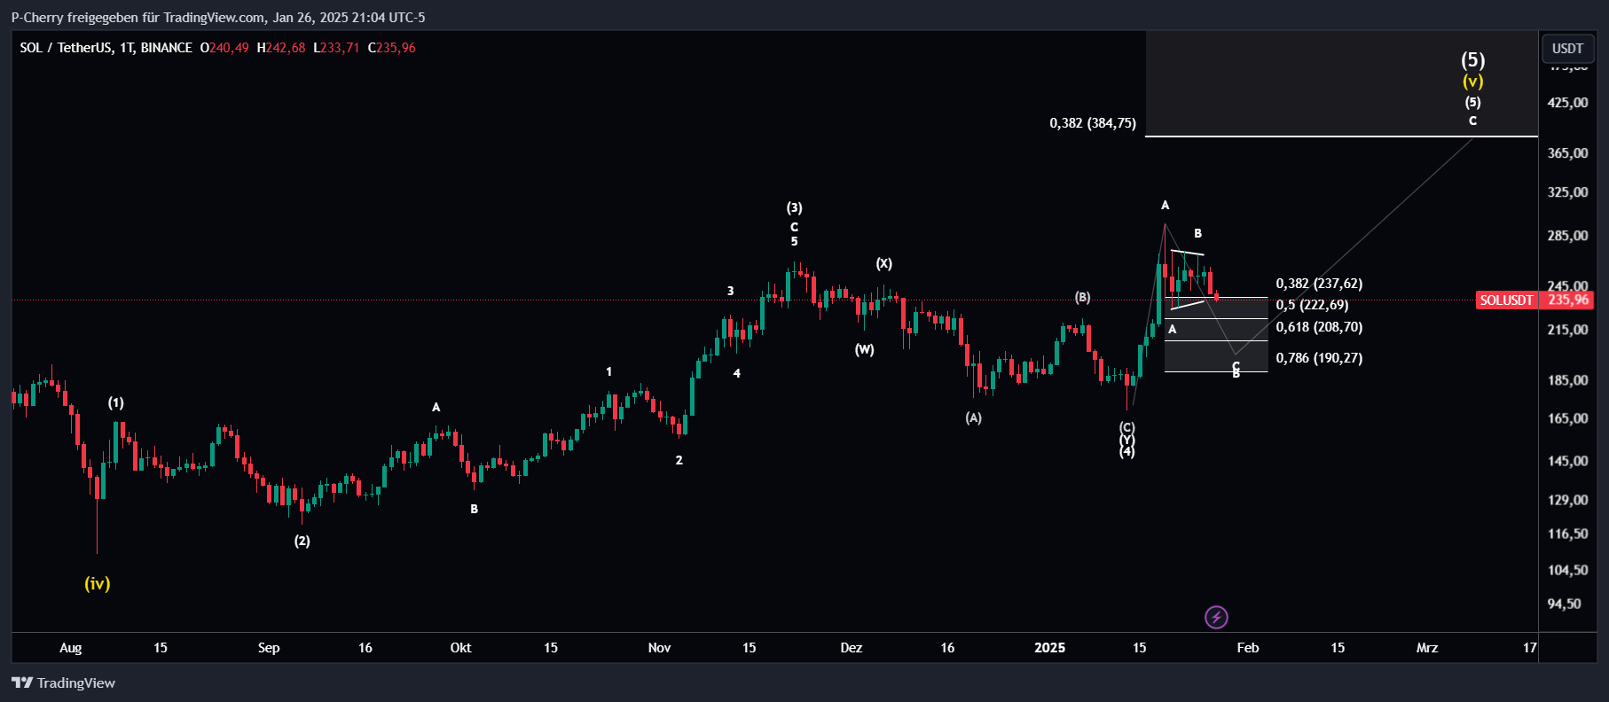Screen dimensions: 1609x702
Task: Click the yellow (iv) wave label
Action: pos(97,583)
